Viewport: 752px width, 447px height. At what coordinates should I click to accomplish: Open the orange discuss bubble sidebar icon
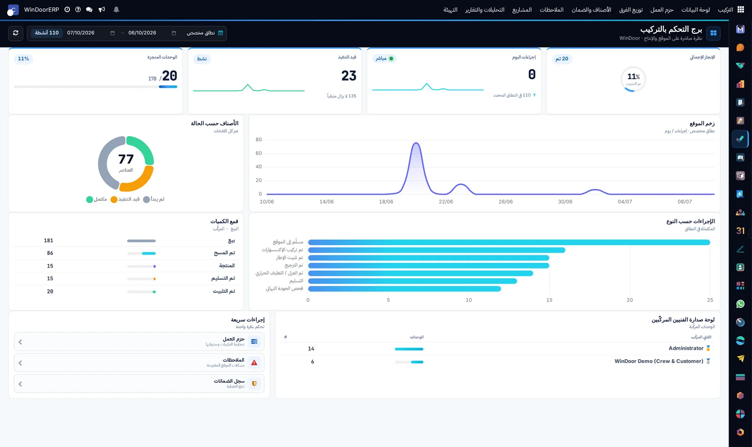pos(740,47)
